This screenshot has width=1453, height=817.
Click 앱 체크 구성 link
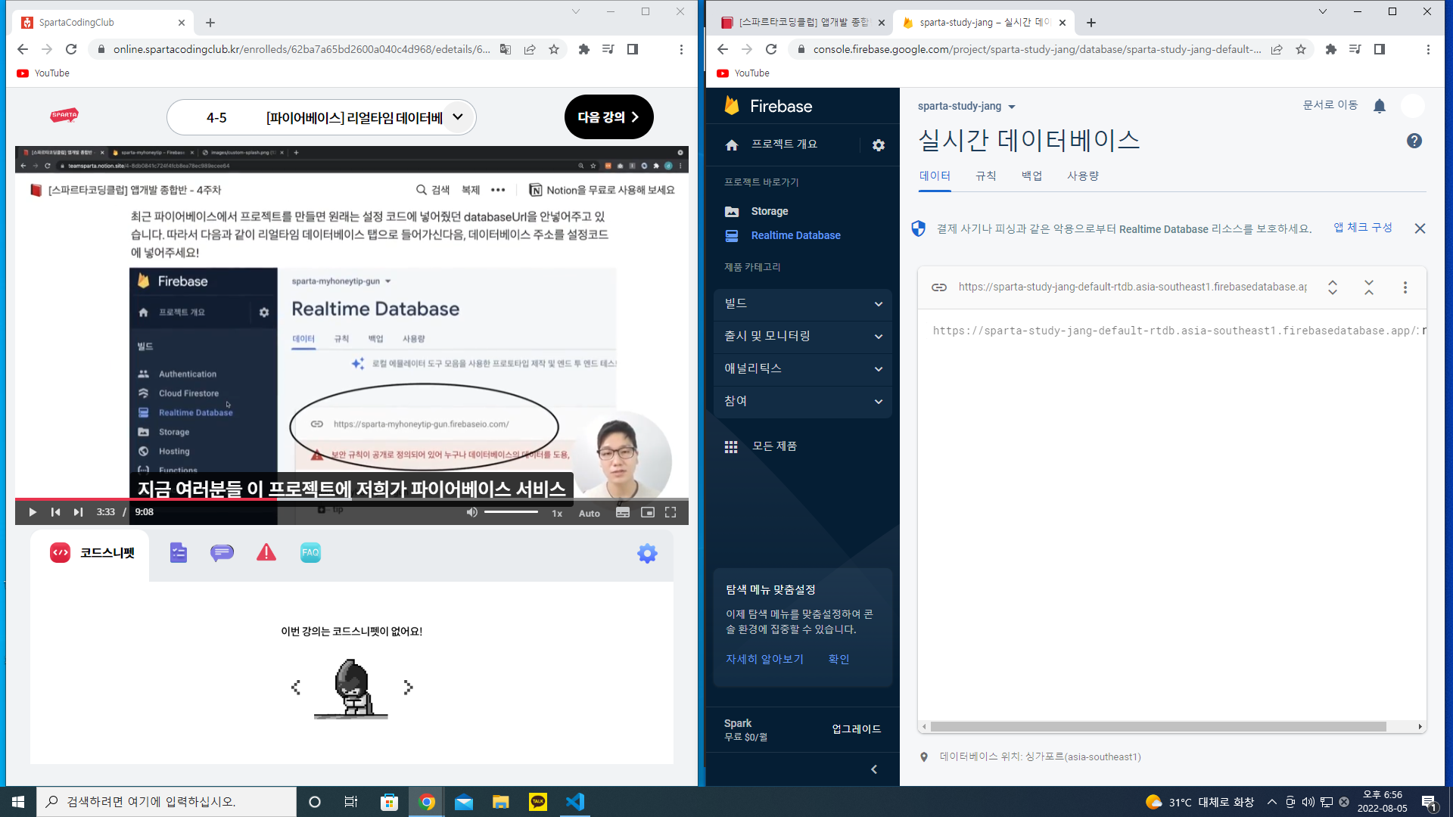pos(1362,228)
